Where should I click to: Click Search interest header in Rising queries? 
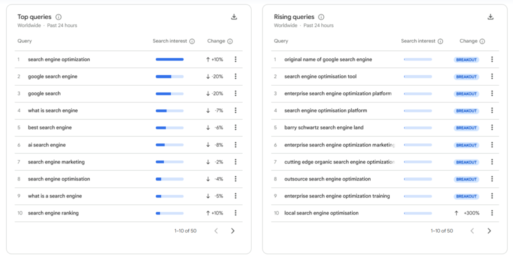tap(418, 41)
